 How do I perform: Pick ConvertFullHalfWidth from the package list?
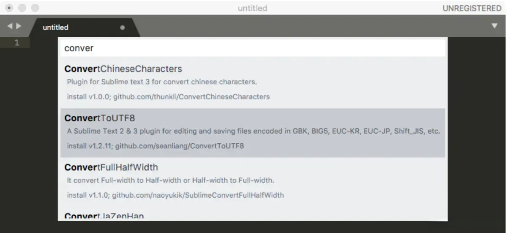click(111, 167)
